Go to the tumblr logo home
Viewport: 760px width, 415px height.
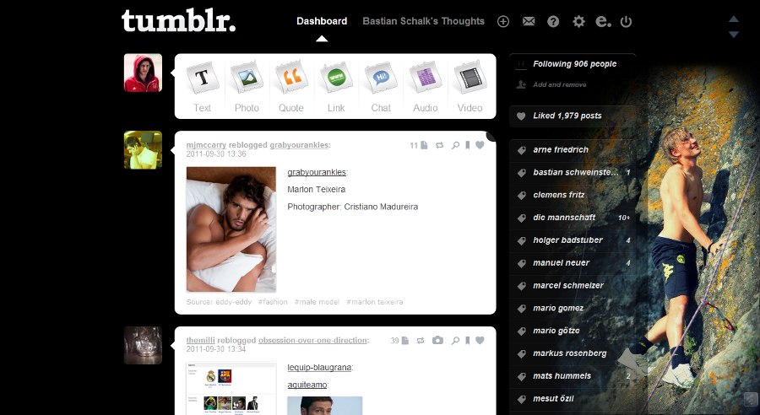178,20
